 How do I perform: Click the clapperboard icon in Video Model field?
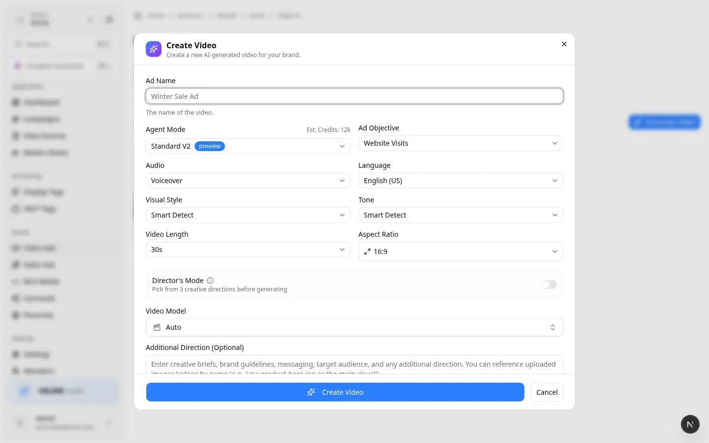(x=157, y=327)
